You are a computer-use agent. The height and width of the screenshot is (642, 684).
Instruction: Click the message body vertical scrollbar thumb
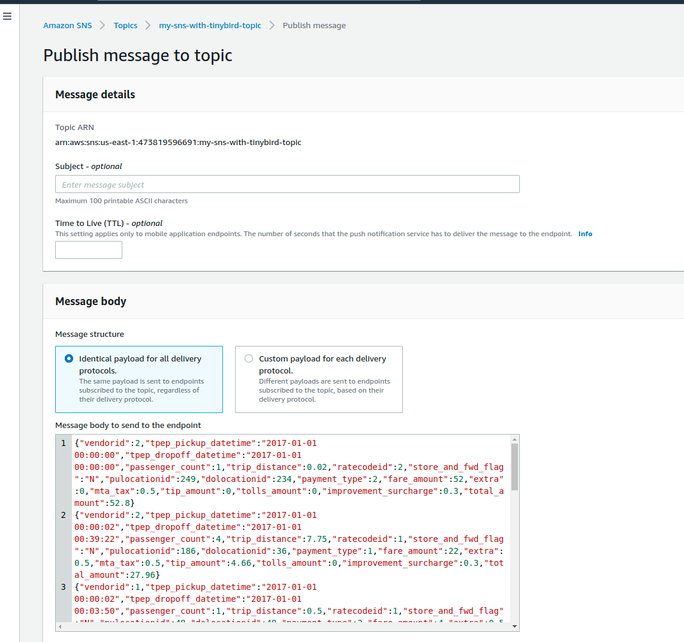click(x=514, y=466)
